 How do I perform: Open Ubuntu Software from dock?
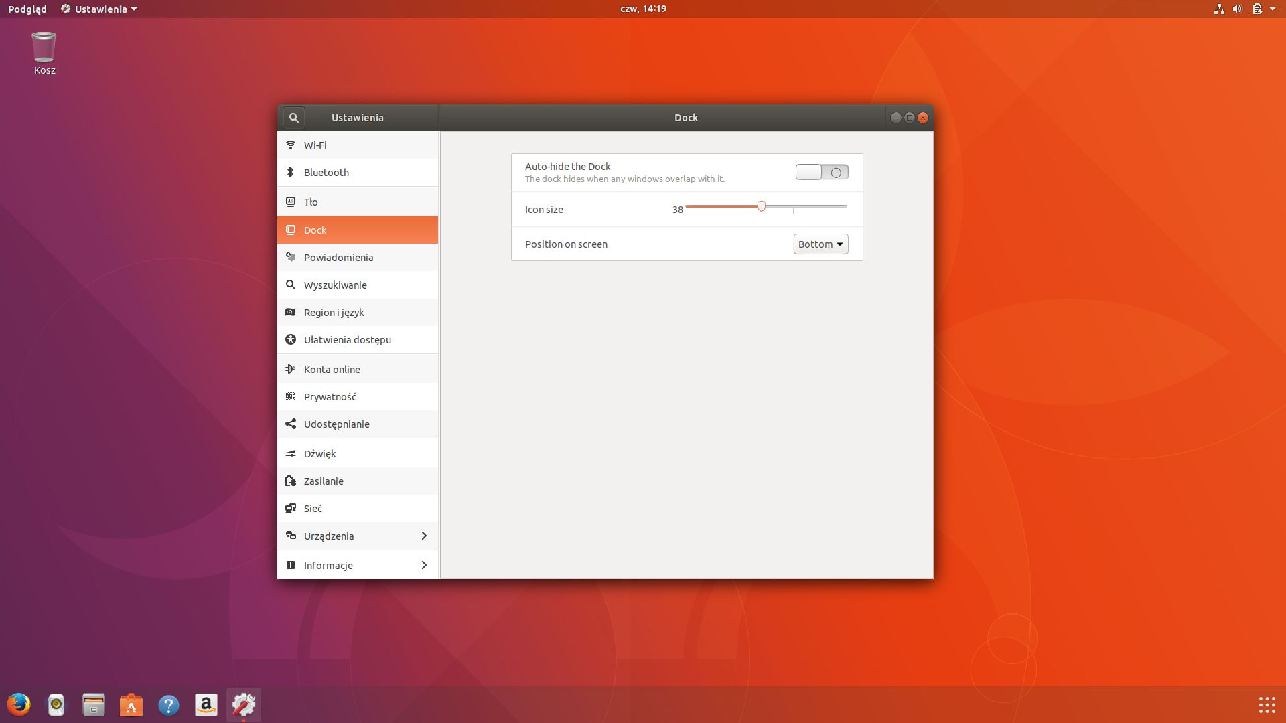[x=131, y=704]
